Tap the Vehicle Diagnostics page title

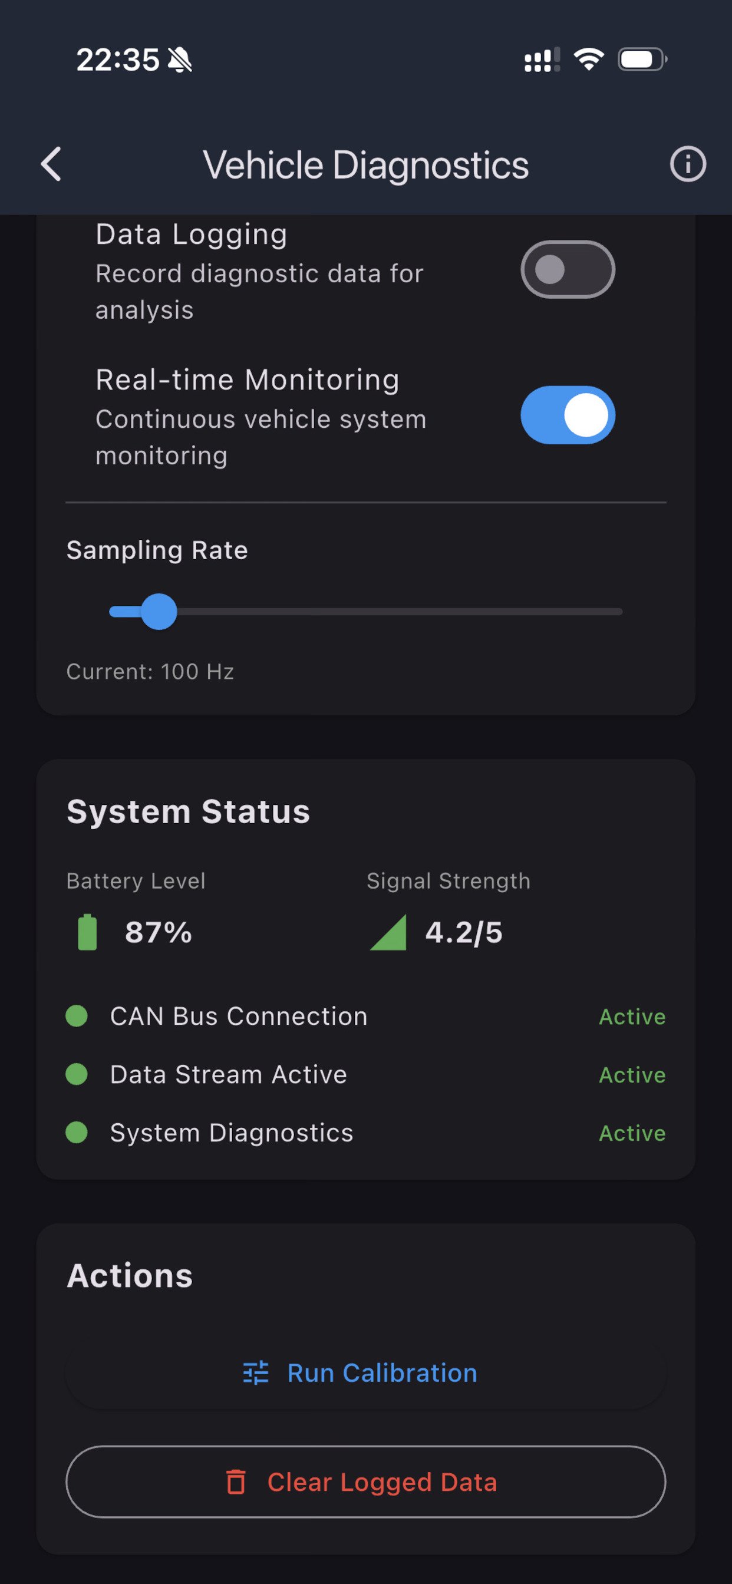366,165
